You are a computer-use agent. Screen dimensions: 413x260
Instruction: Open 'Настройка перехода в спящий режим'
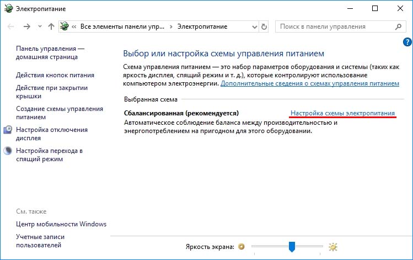tap(49, 155)
